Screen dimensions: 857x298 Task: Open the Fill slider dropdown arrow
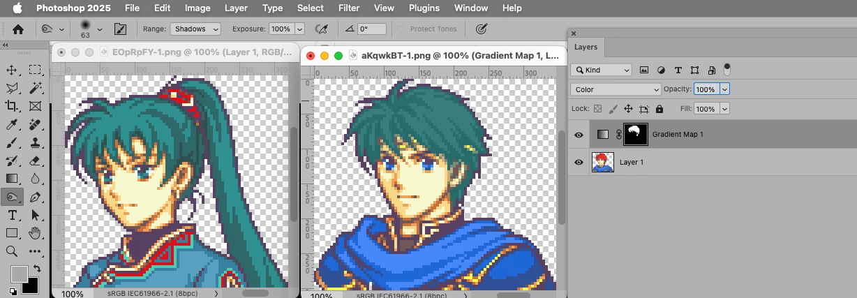724,109
